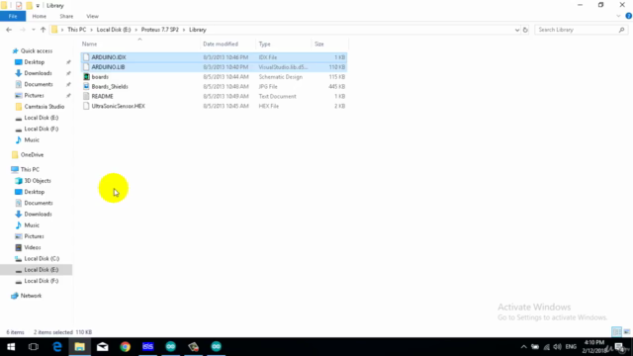Open Mail app from taskbar

(x=103, y=347)
